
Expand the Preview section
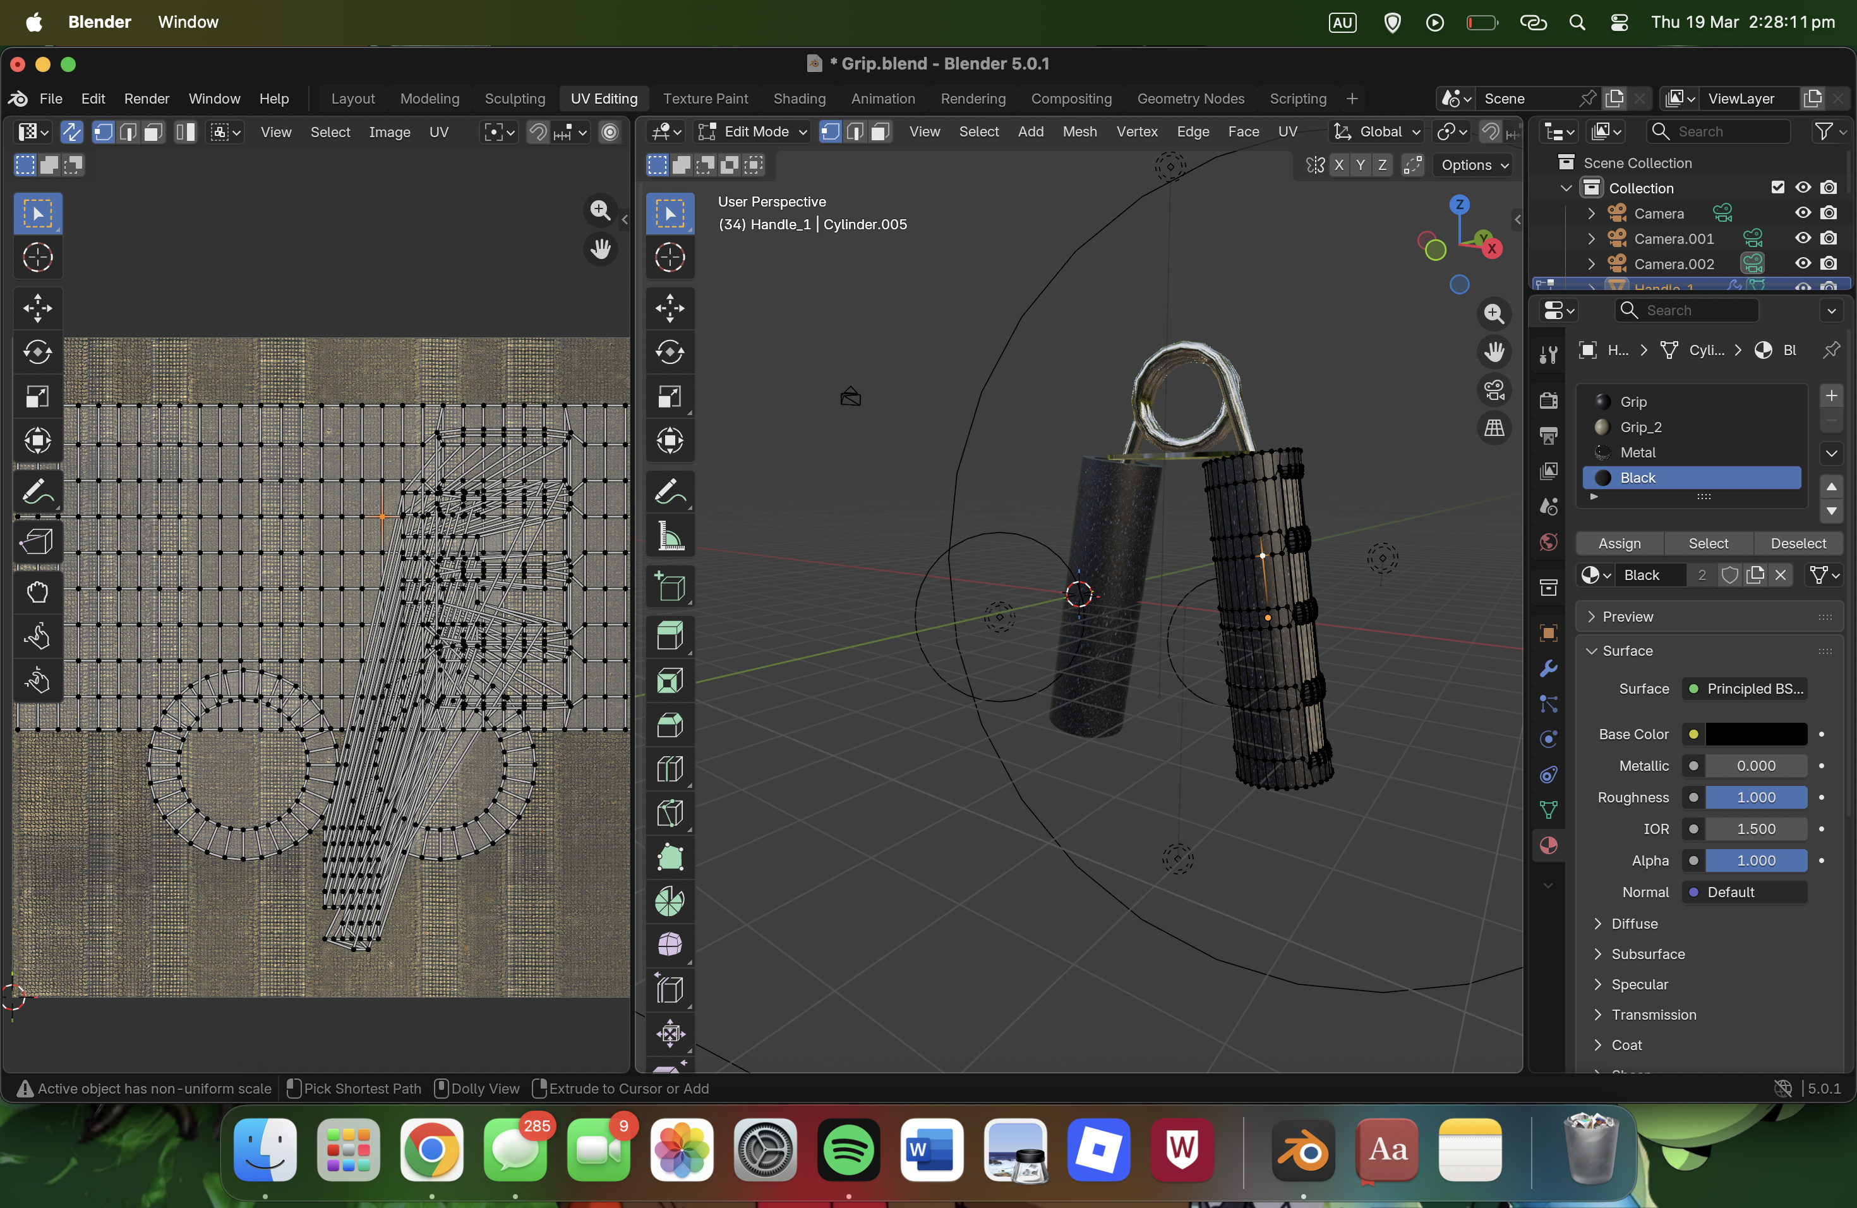[1627, 617]
